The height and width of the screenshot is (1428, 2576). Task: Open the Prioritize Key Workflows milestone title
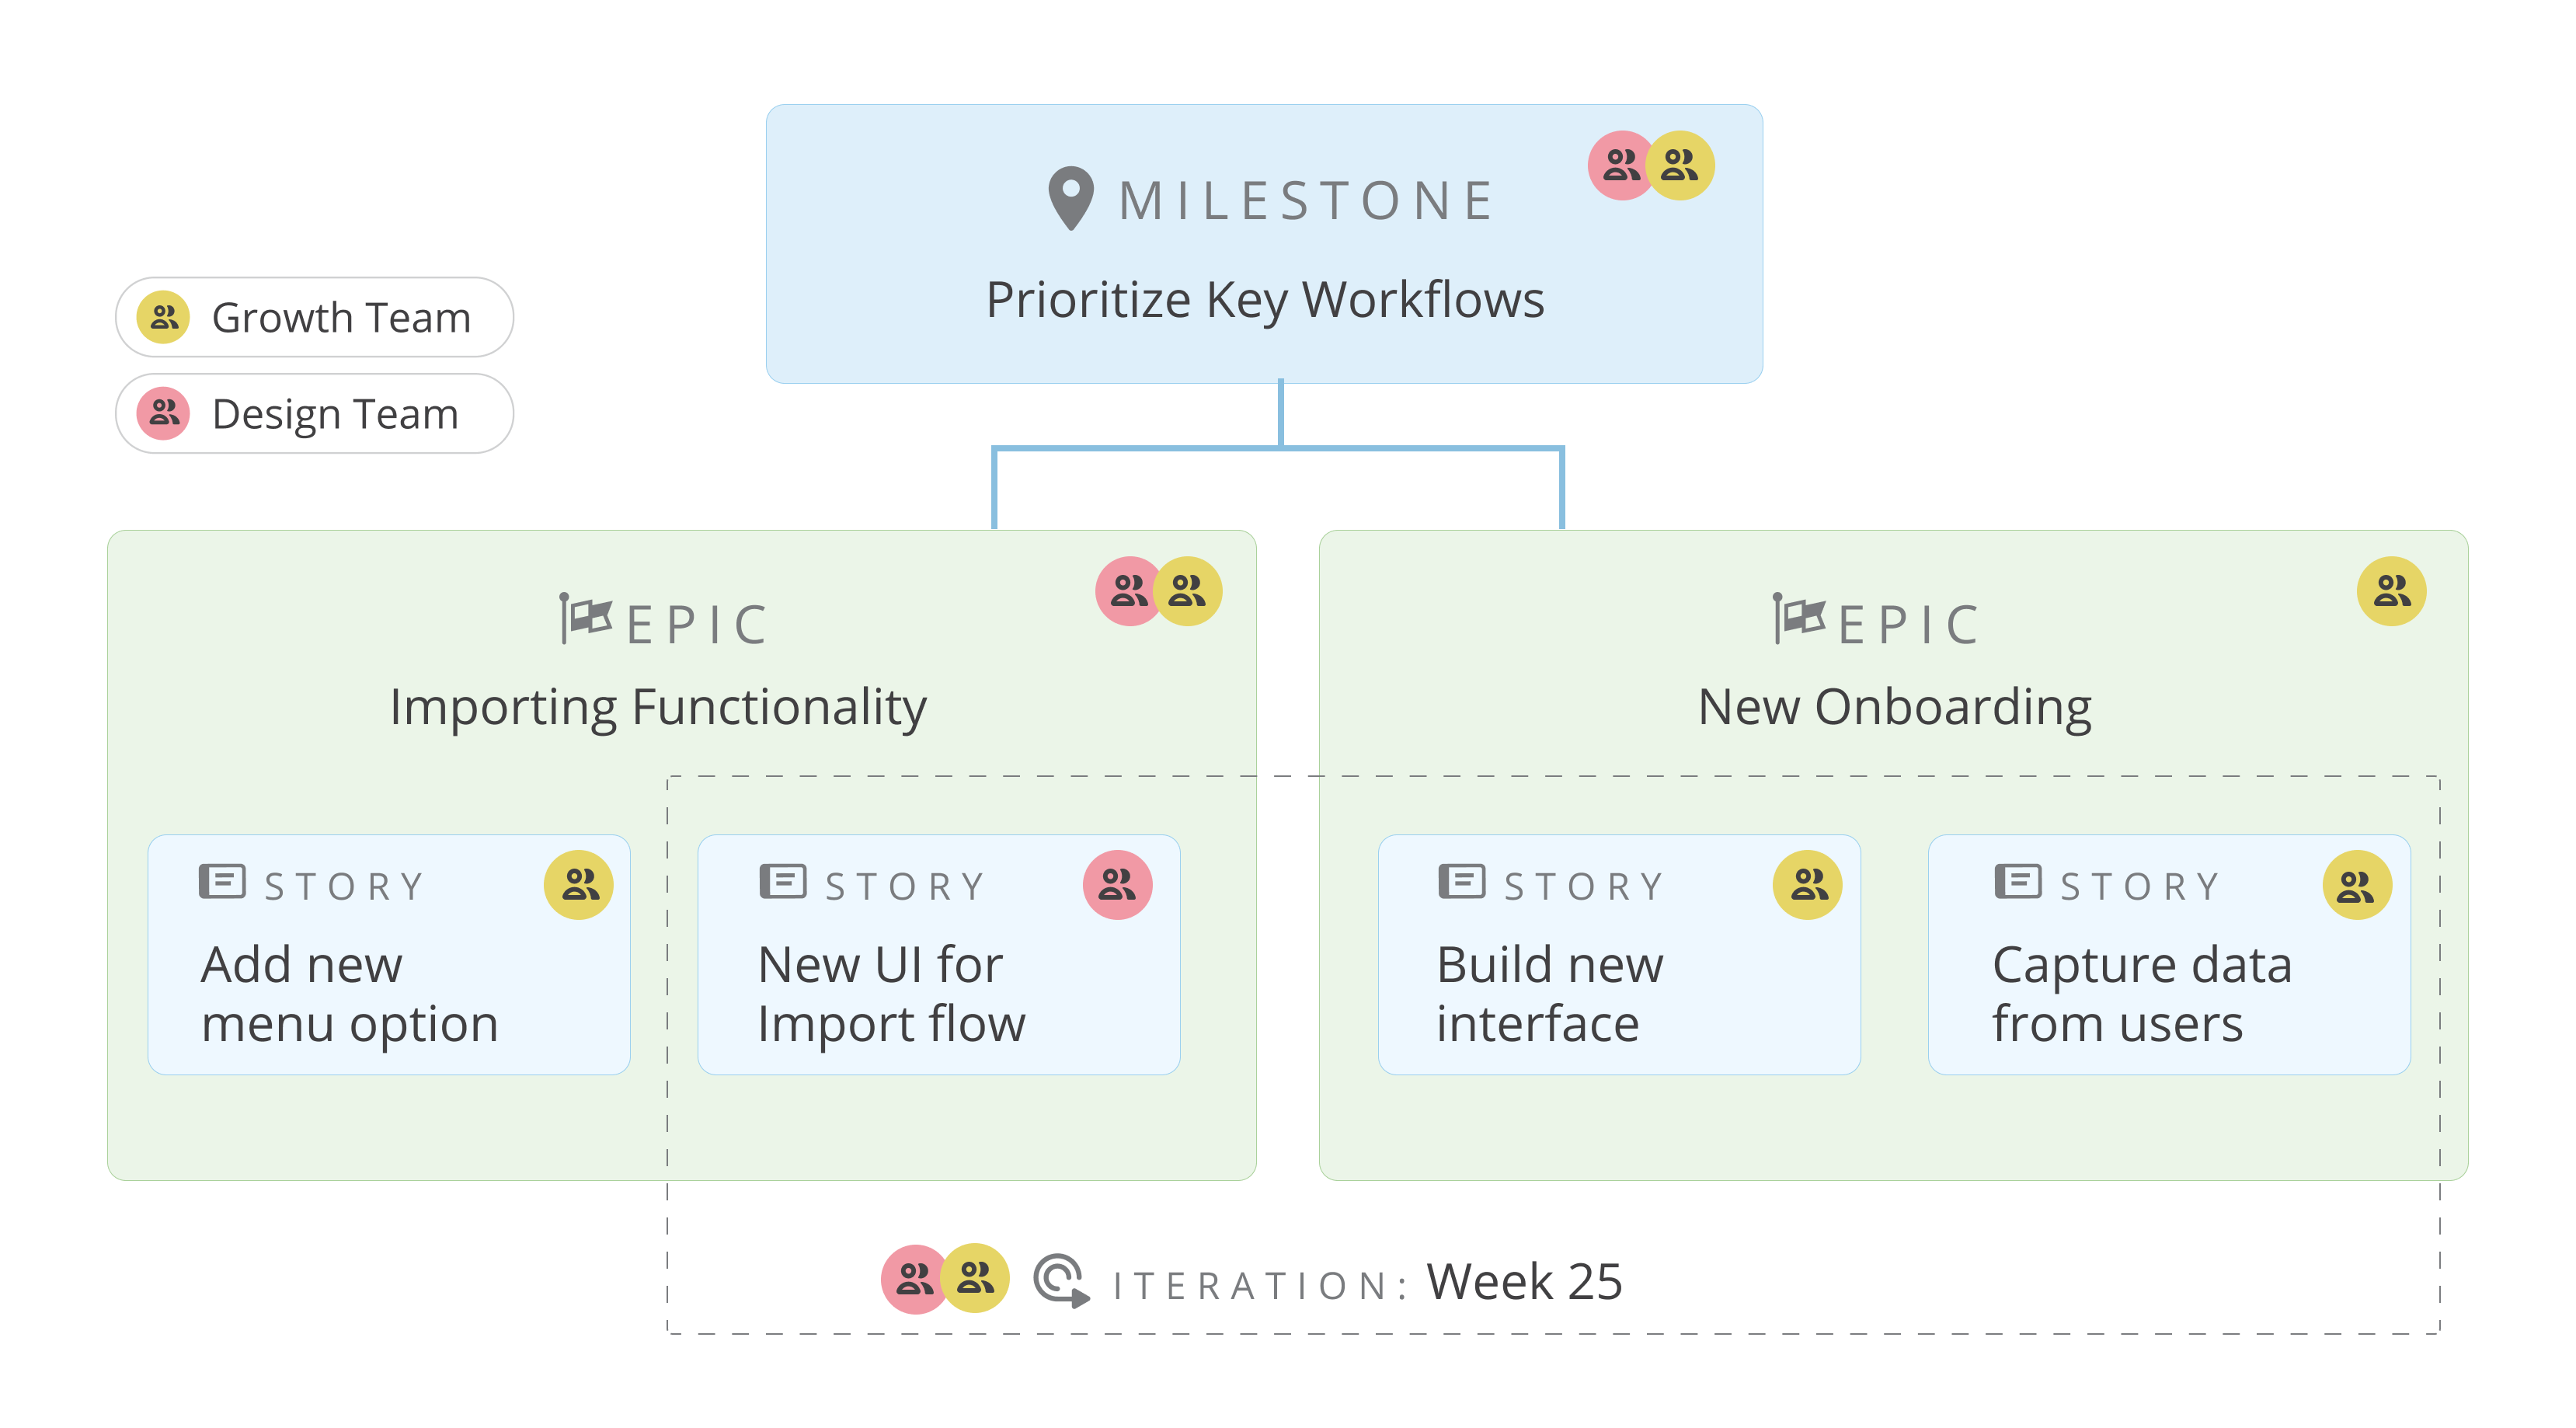click(1265, 299)
